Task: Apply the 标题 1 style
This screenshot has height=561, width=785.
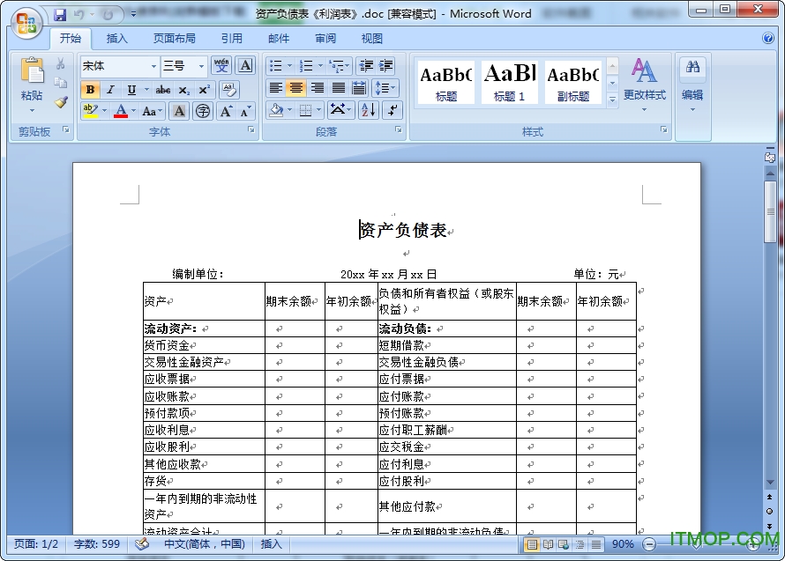Action: (509, 81)
